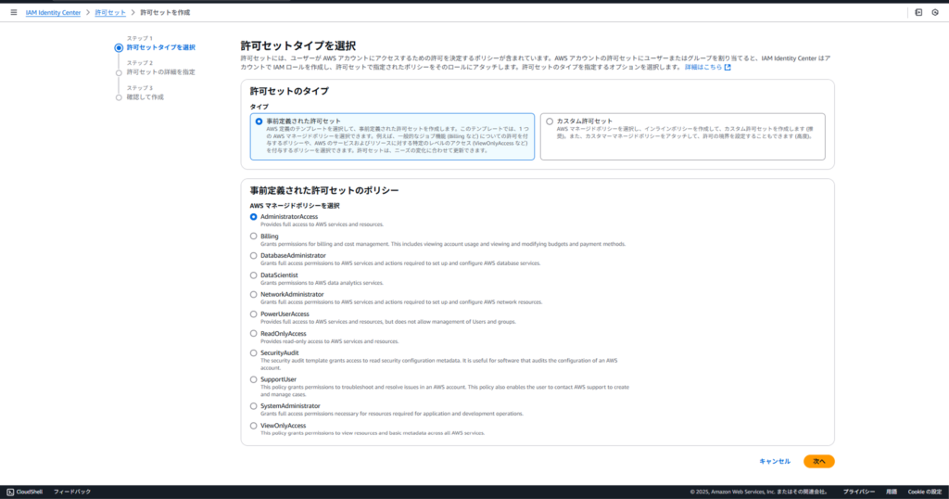Image resolution: width=949 pixels, height=499 pixels.
Task: Click the SecurityAudit description text
Action: tap(438, 364)
